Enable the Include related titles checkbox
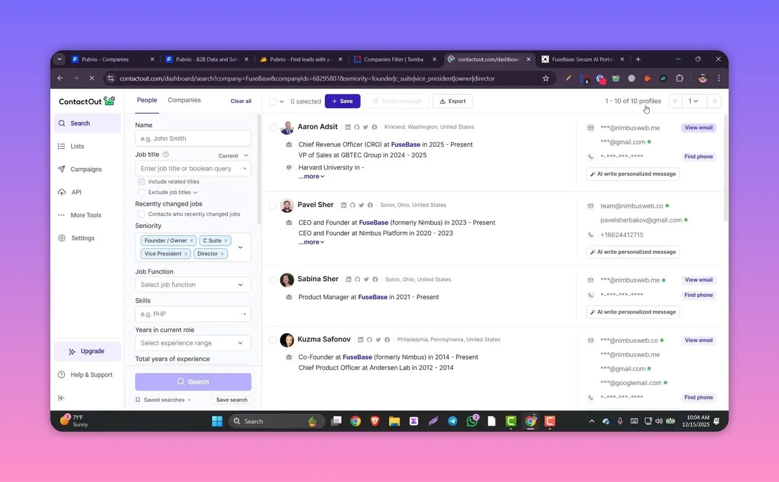 141,181
